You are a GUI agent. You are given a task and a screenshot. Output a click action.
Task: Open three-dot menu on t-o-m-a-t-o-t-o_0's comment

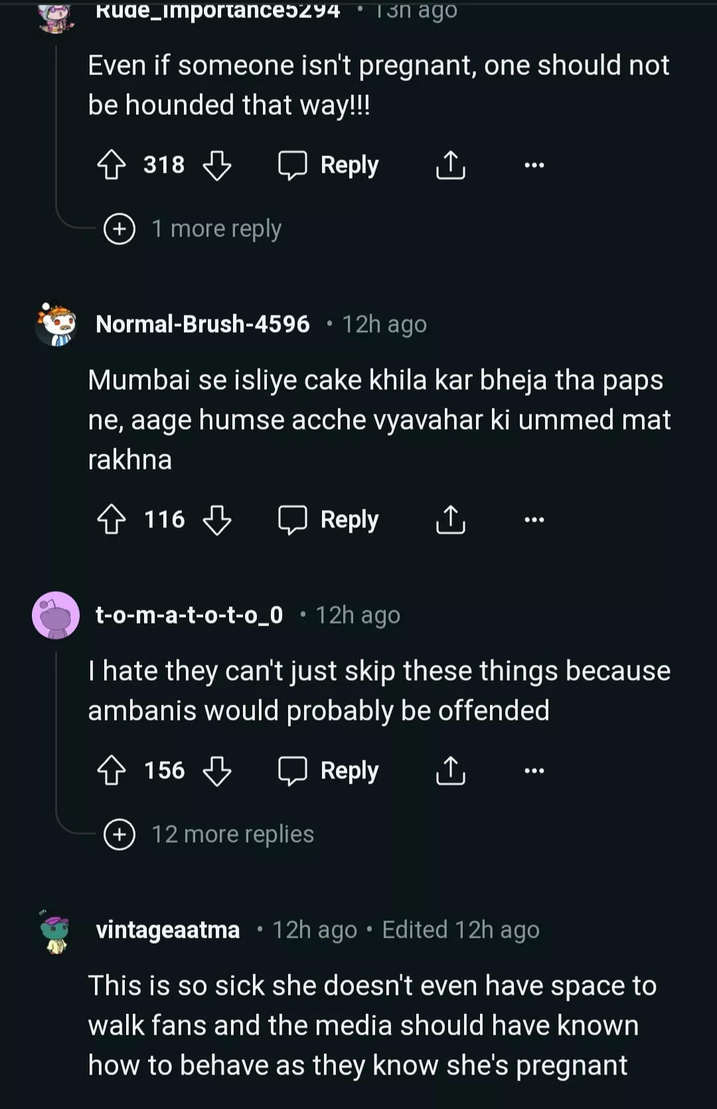[x=534, y=770]
